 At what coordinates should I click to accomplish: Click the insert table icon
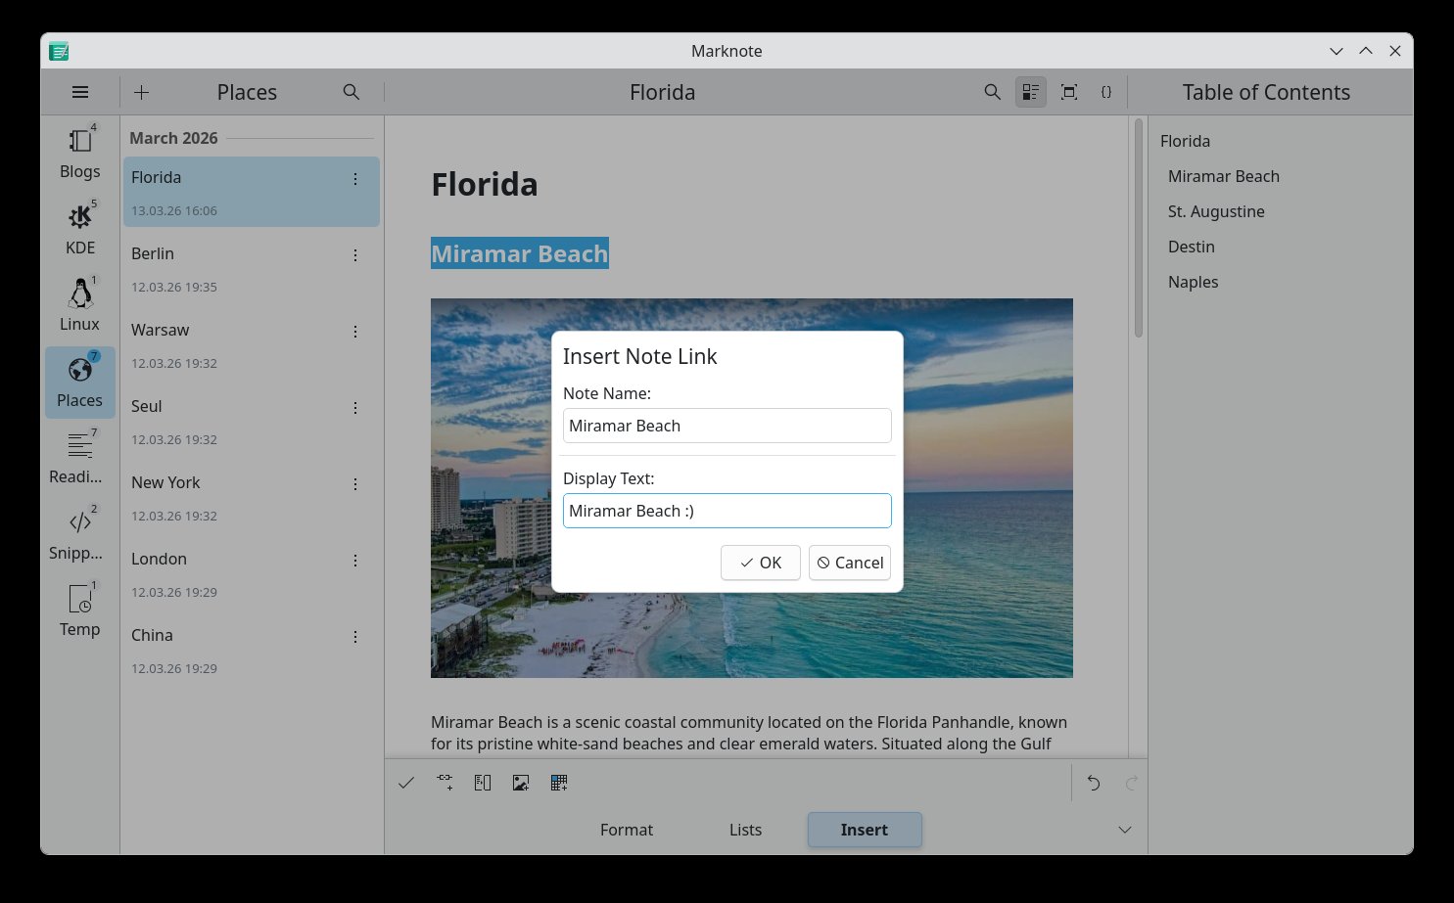click(559, 783)
